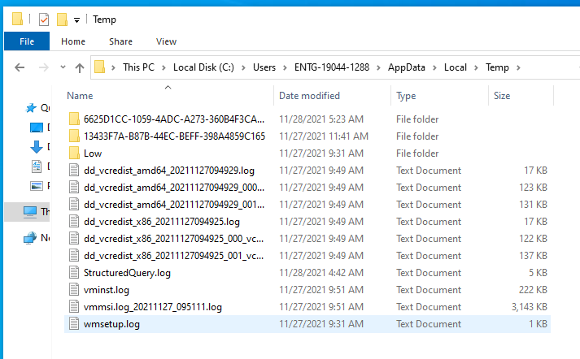Navigate to This PC in breadcrumb
The height and width of the screenshot is (359, 580).
point(138,67)
